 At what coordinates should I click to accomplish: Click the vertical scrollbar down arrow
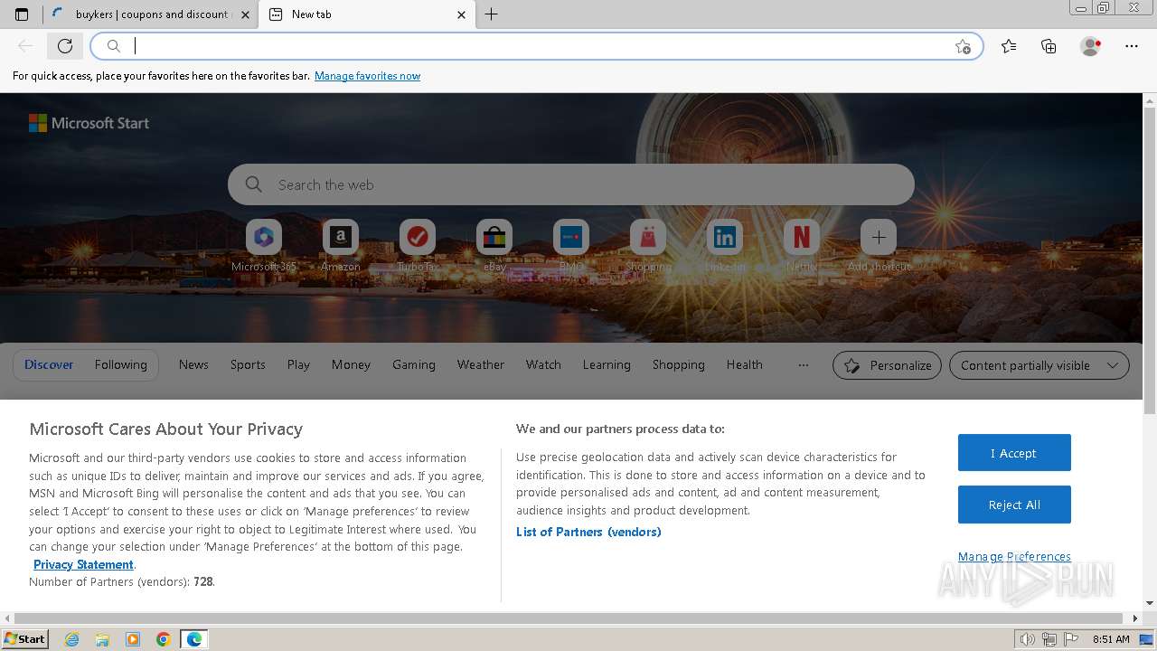[x=1150, y=603]
